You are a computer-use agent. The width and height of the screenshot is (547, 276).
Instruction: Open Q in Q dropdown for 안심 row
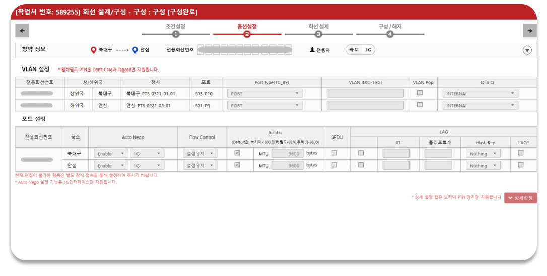point(481,105)
